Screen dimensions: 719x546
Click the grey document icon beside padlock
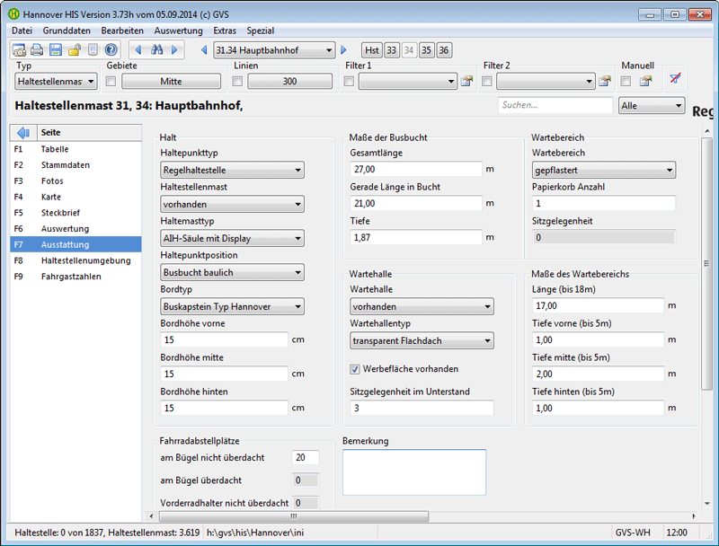pyautogui.click(x=93, y=50)
